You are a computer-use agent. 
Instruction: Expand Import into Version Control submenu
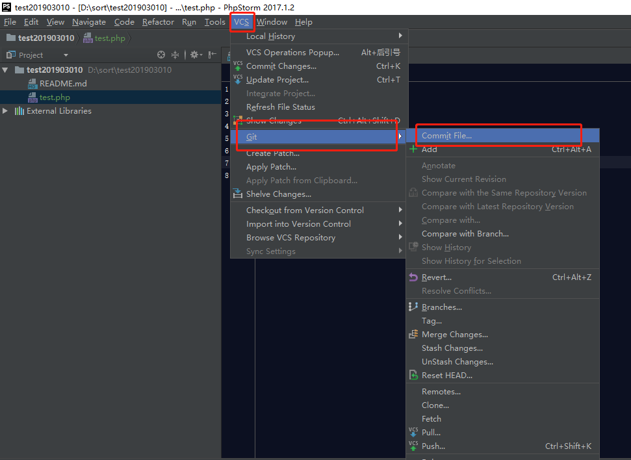click(400, 224)
